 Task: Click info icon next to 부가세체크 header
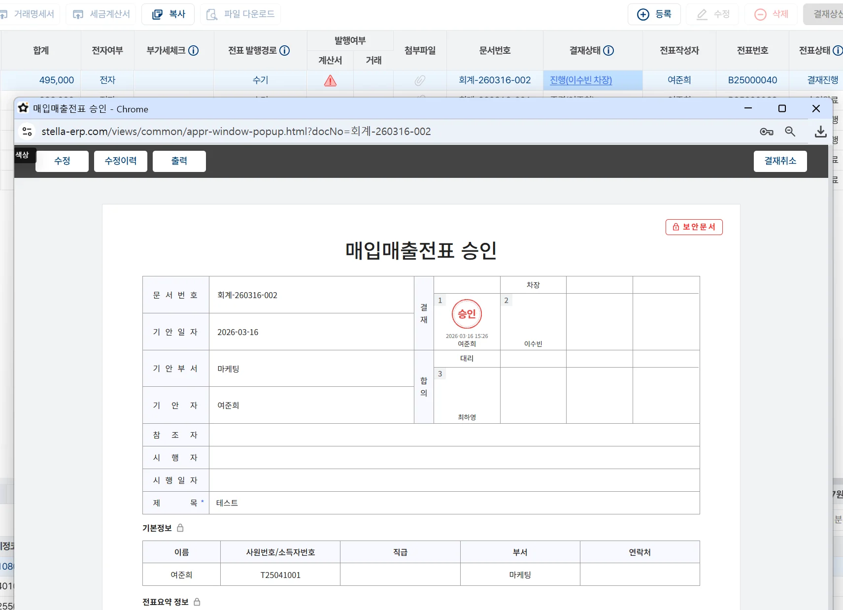(194, 51)
